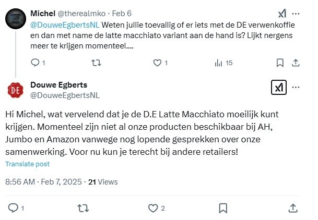Open more options for Douwe Egberts reply
Screen dimensions: 318x220
click(x=296, y=87)
